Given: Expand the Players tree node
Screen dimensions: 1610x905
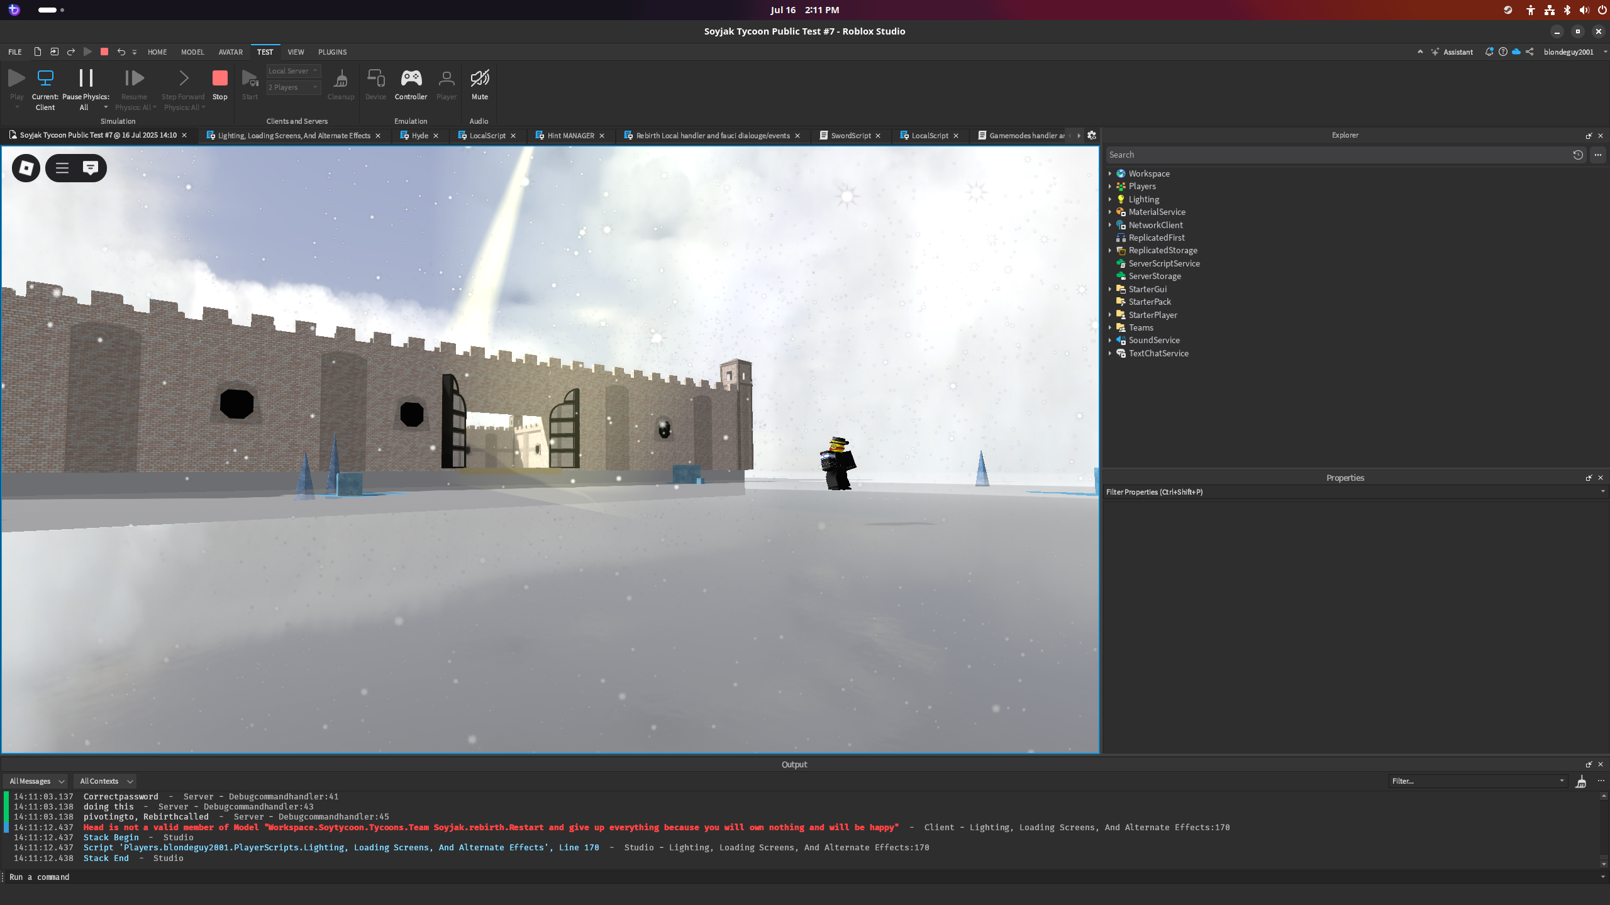Looking at the screenshot, I should coord(1110,187).
